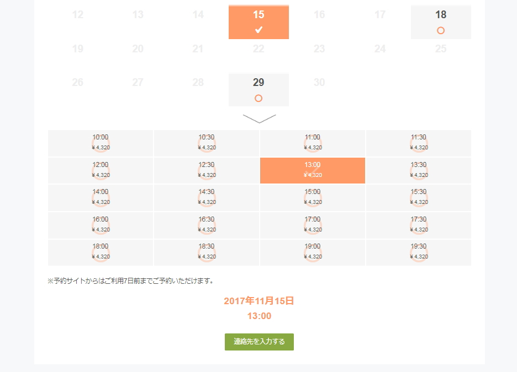Select the 15:00 time slot
517x372 pixels.
[312, 197]
